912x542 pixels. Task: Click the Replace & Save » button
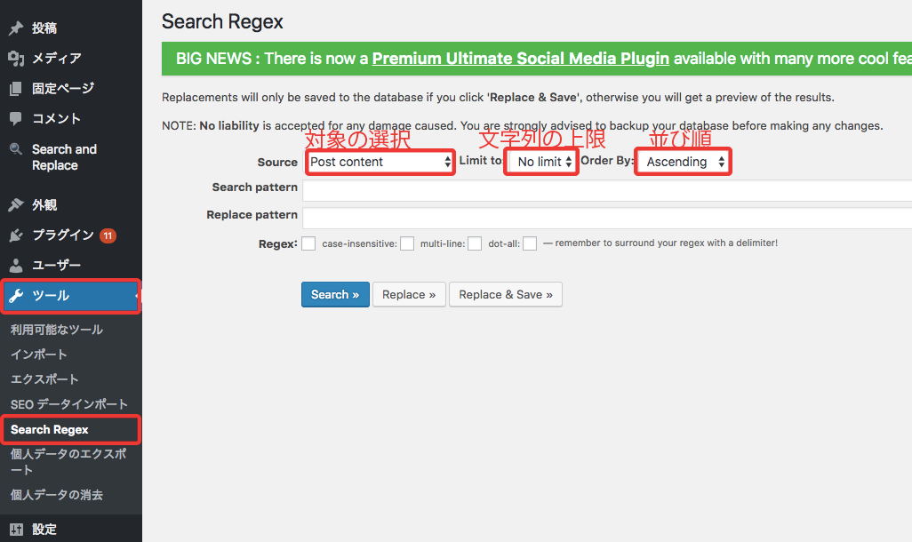tap(506, 295)
